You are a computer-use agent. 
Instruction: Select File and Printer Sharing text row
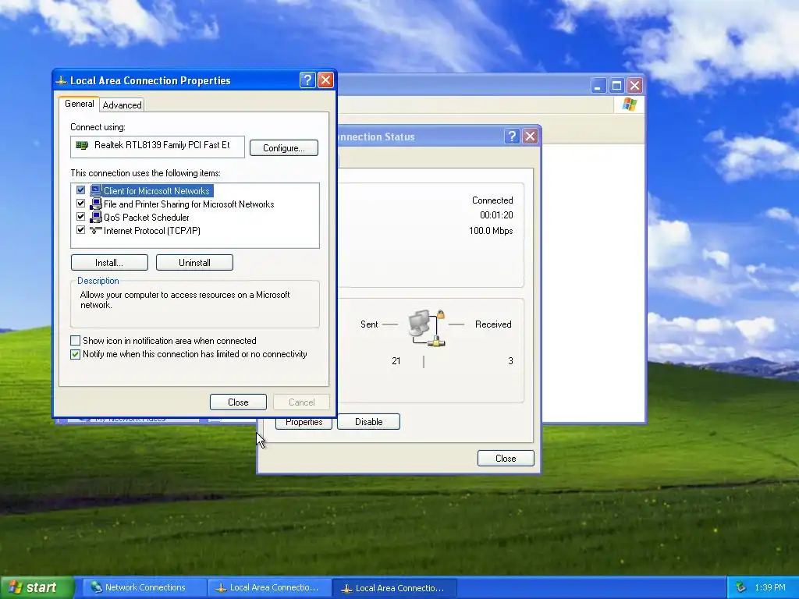pyautogui.click(x=189, y=204)
